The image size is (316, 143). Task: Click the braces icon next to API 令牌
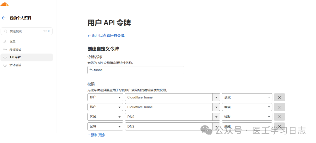pyautogui.click(x=5, y=57)
